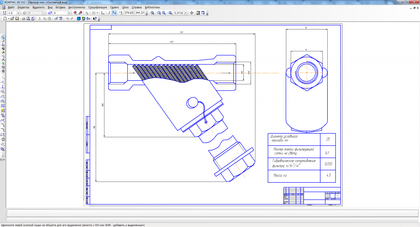The height and width of the screenshot is (227, 420).
Task: Click the Y coordinate field 344.37
Action: point(139,13)
